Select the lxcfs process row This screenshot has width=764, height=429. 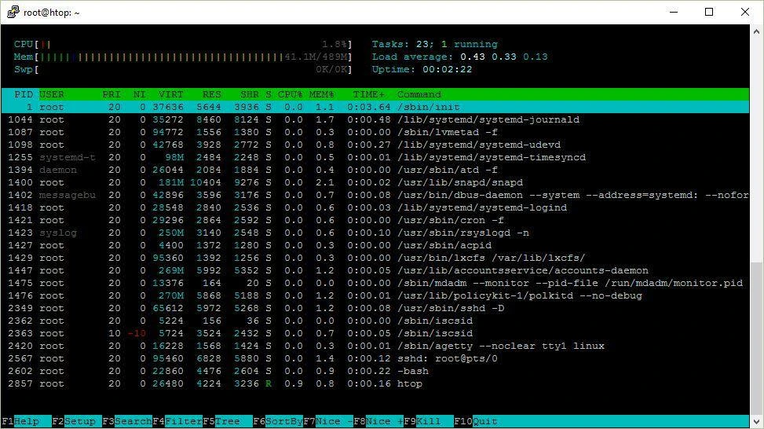(x=375, y=258)
